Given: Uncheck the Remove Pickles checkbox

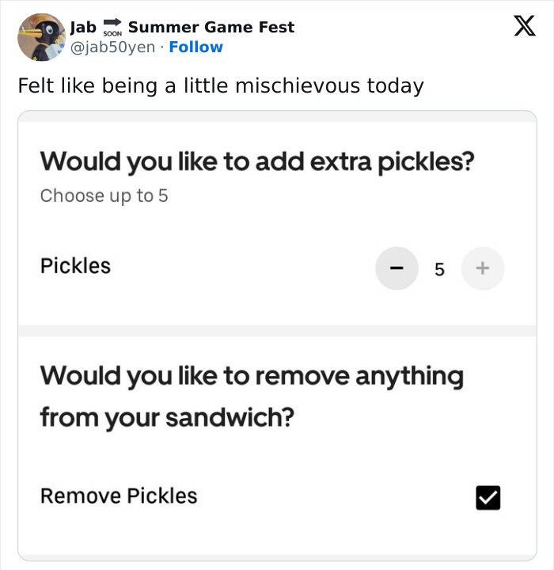Looking at the screenshot, I should [488, 497].
